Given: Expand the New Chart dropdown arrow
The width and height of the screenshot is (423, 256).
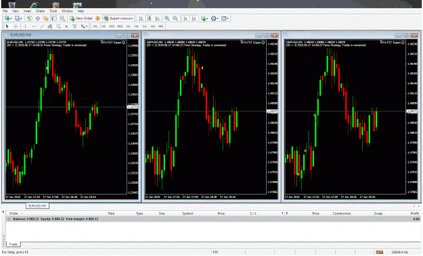Looking at the screenshot, I should click(x=11, y=18).
